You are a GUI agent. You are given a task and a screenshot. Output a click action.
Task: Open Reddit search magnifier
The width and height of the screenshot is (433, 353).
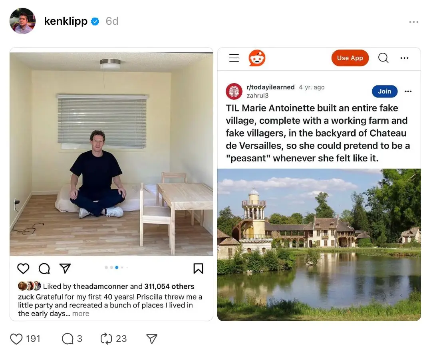(383, 58)
